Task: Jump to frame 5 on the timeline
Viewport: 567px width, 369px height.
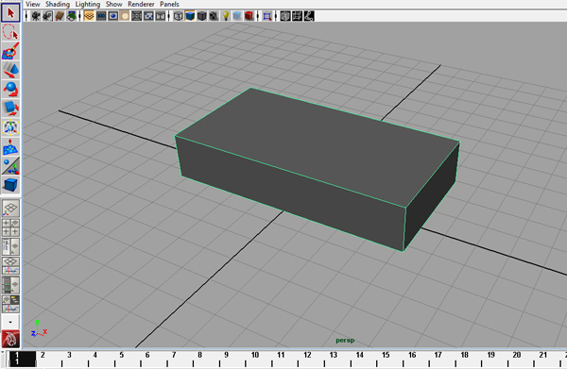Action: point(122,355)
